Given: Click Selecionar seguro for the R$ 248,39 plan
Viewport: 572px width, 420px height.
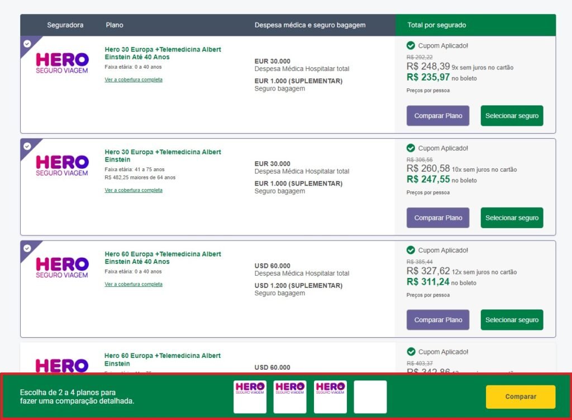Looking at the screenshot, I should [x=512, y=116].
